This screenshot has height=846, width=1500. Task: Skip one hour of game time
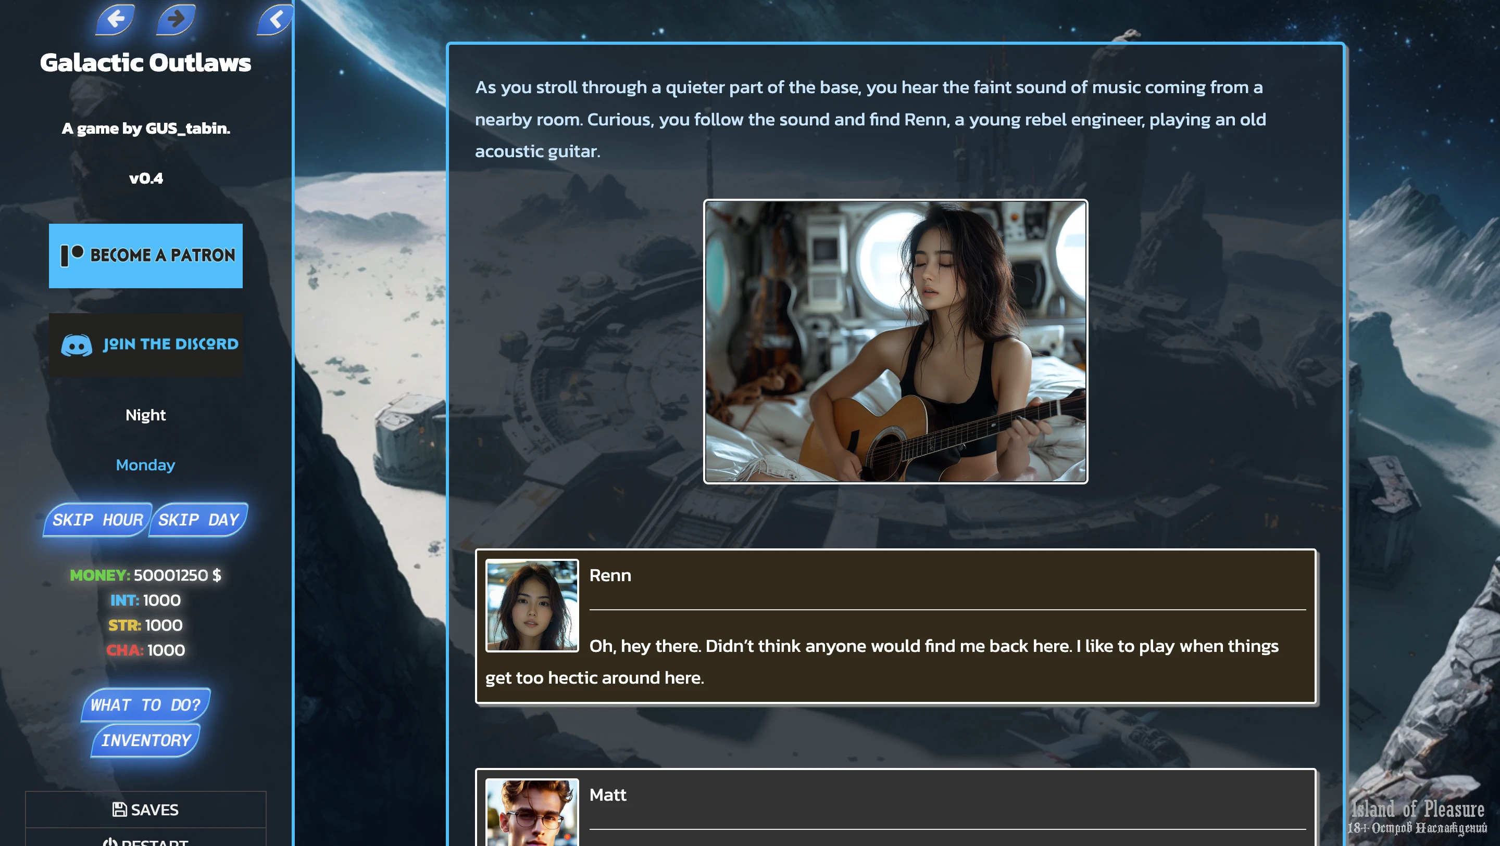click(x=98, y=519)
